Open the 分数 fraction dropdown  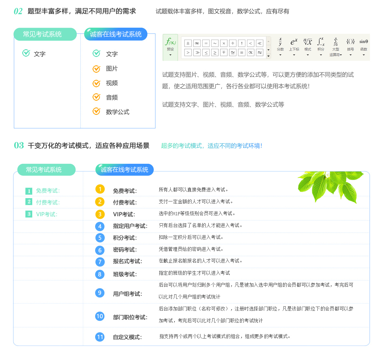280,47
